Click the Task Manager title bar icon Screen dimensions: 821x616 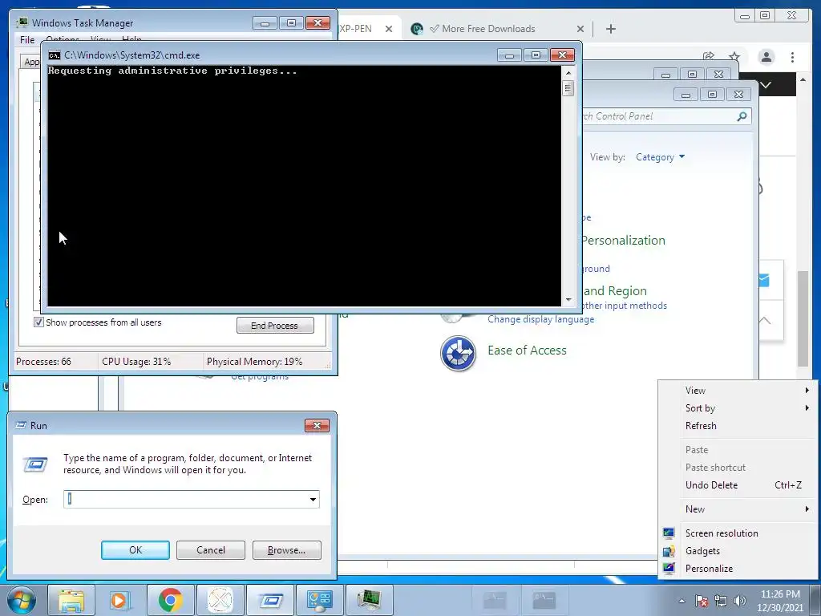pyautogui.click(x=22, y=22)
